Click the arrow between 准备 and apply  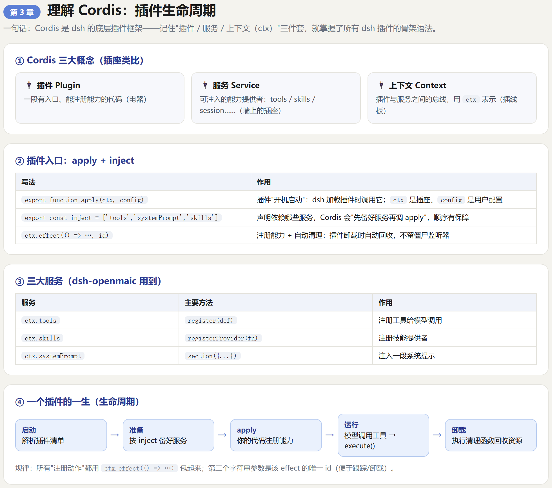click(222, 435)
